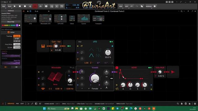The image size is (198, 111).
Task: Toggle the ADSR green output cord icon
Action: click(x=150, y=68)
